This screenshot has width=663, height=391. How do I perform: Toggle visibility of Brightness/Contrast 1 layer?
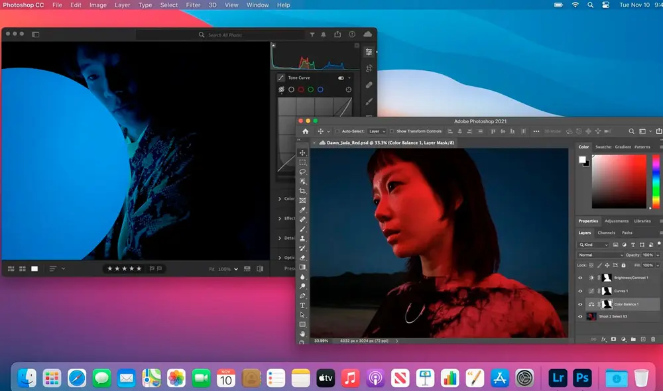coord(580,277)
